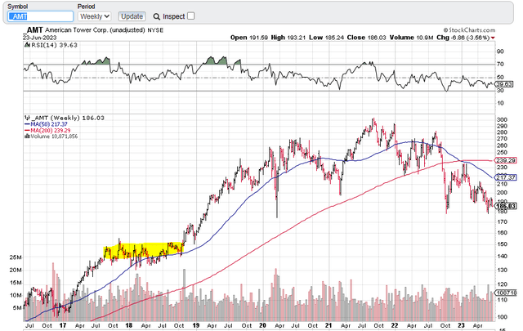Open the Period dropdown set to Weekly
Image resolution: width=523 pixels, height=331 pixels.
pos(94,16)
